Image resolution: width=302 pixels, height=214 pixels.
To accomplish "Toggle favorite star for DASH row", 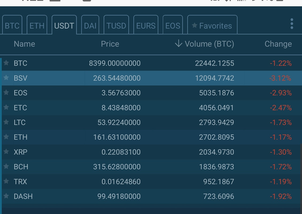I will tap(6, 196).
